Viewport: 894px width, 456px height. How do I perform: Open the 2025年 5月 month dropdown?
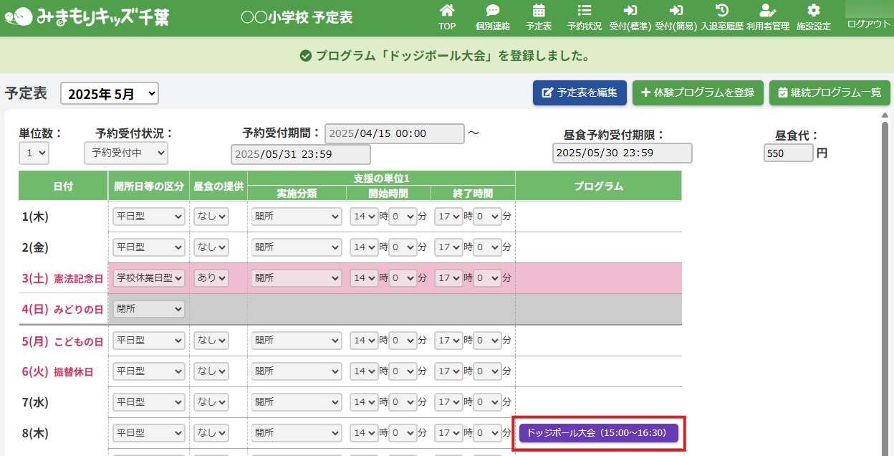click(x=110, y=93)
